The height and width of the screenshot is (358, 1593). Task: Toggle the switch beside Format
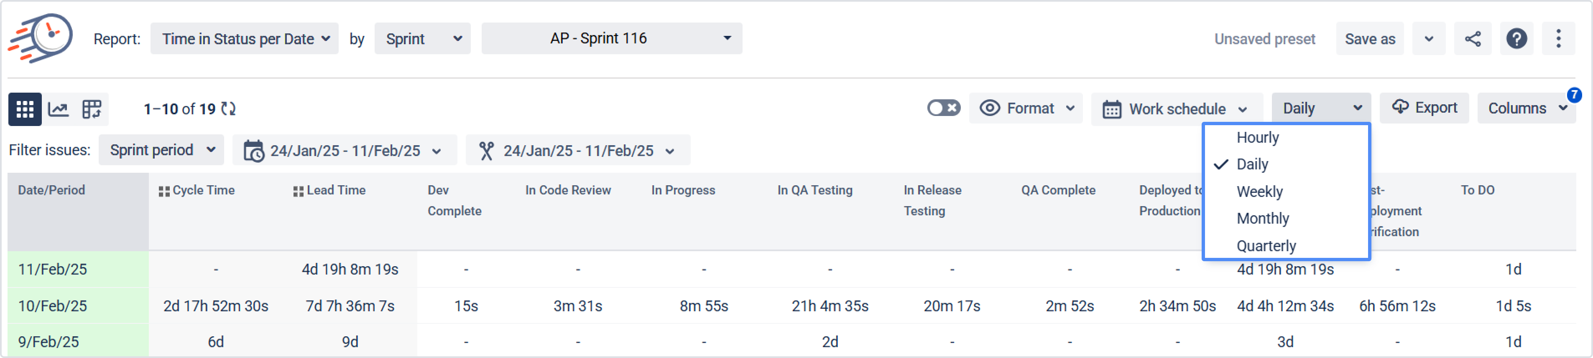(943, 108)
